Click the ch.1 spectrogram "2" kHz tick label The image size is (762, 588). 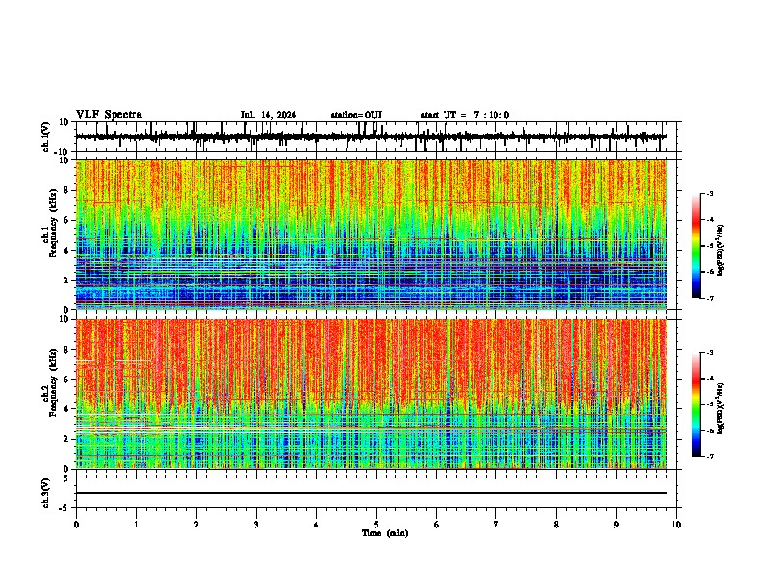pyautogui.click(x=66, y=280)
